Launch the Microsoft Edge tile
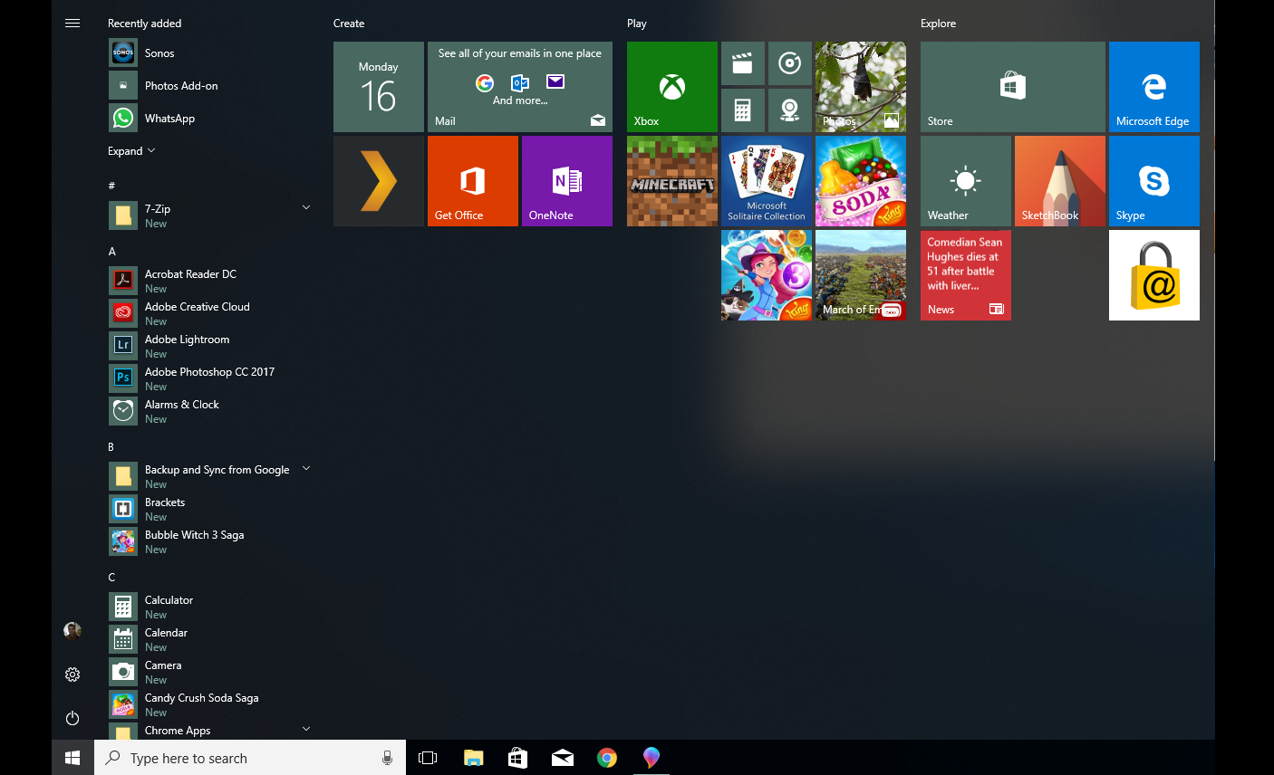 coord(1154,87)
